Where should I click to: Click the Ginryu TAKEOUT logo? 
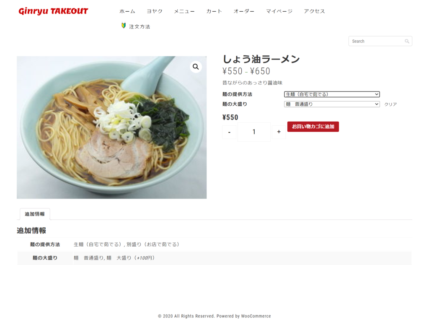[53, 11]
